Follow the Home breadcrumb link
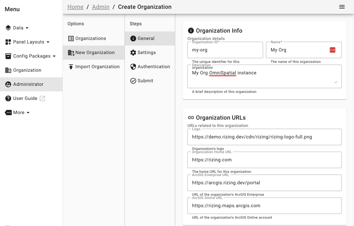Viewport: 354px width, 226px height. (75, 7)
